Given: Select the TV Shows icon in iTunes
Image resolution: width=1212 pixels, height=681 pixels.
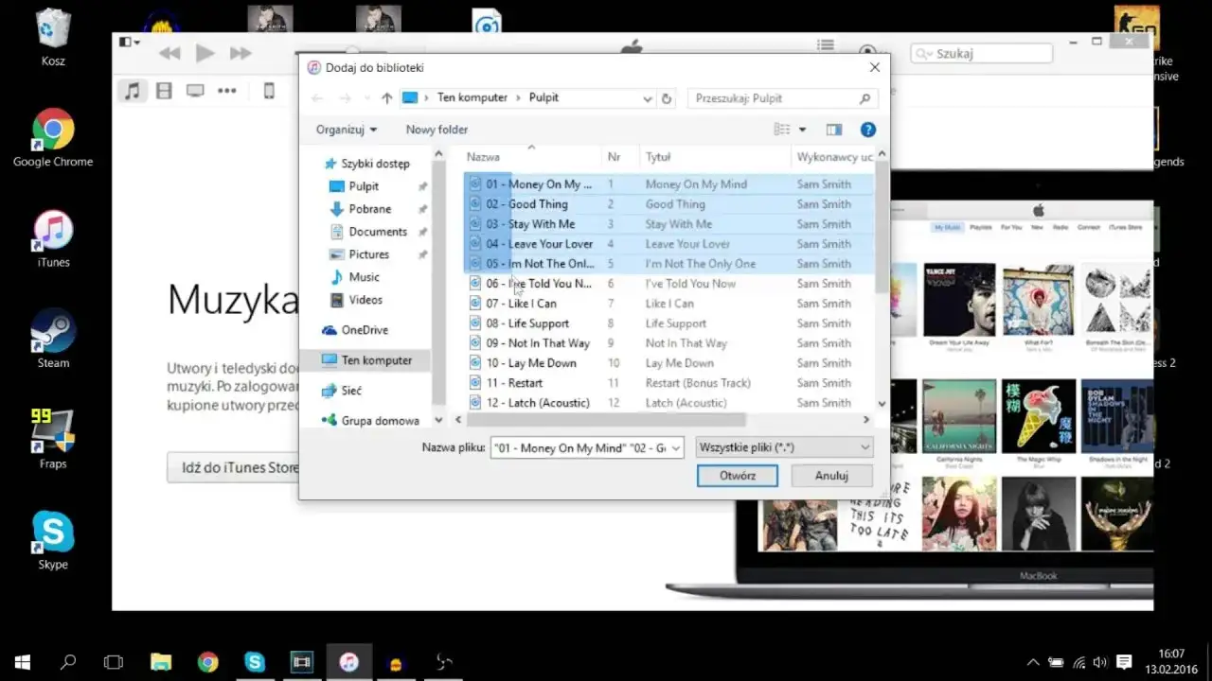Looking at the screenshot, I should click(x=195, y=91).
